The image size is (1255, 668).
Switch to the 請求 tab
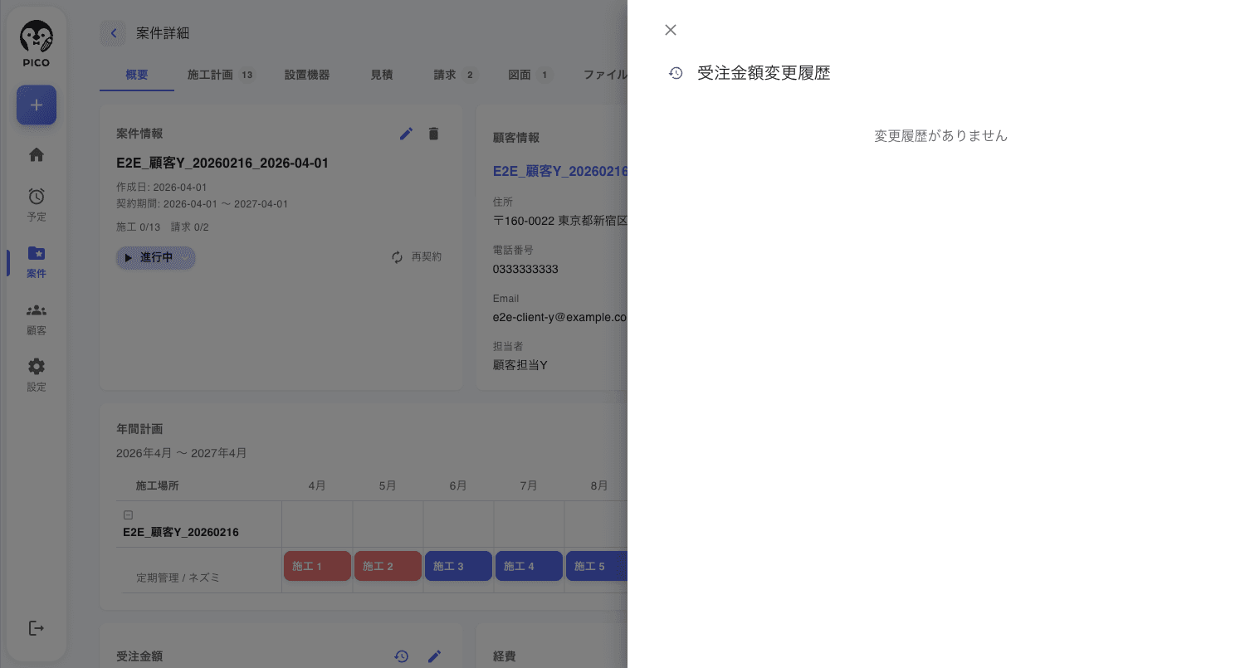point(455,75)
